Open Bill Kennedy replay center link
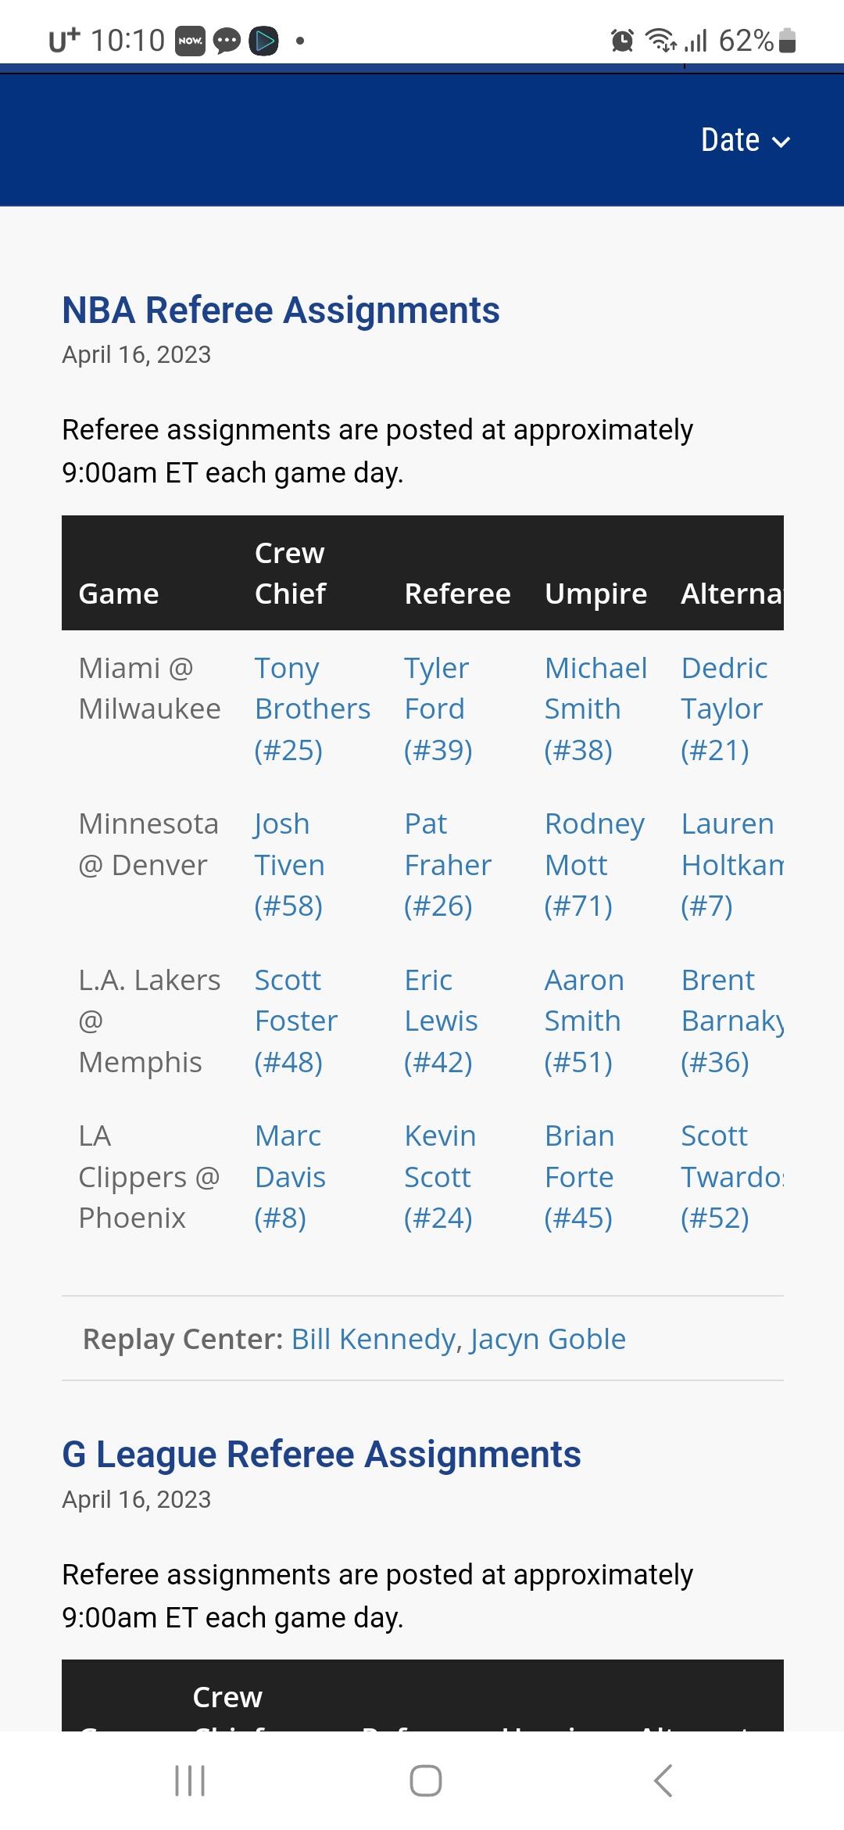 click(x=373, y=1339)
